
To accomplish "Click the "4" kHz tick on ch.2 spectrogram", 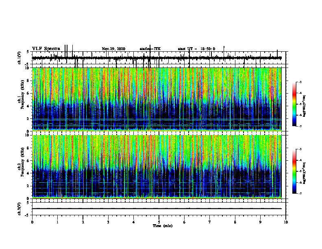I will (28, 173).
